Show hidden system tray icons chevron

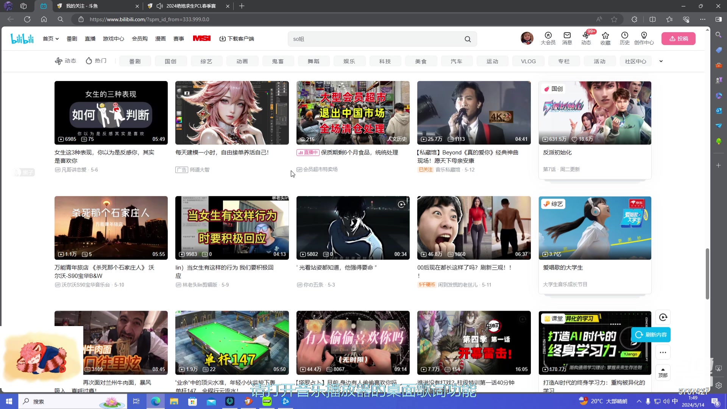(x=639, y=401)
